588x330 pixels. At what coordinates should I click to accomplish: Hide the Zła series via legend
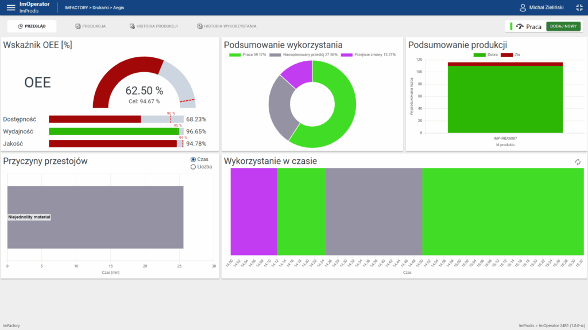tap(514, 54)
